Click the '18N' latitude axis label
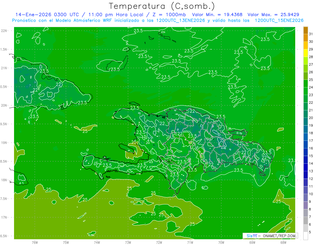This screenshot has width=318, height=246. click(5, 180)
